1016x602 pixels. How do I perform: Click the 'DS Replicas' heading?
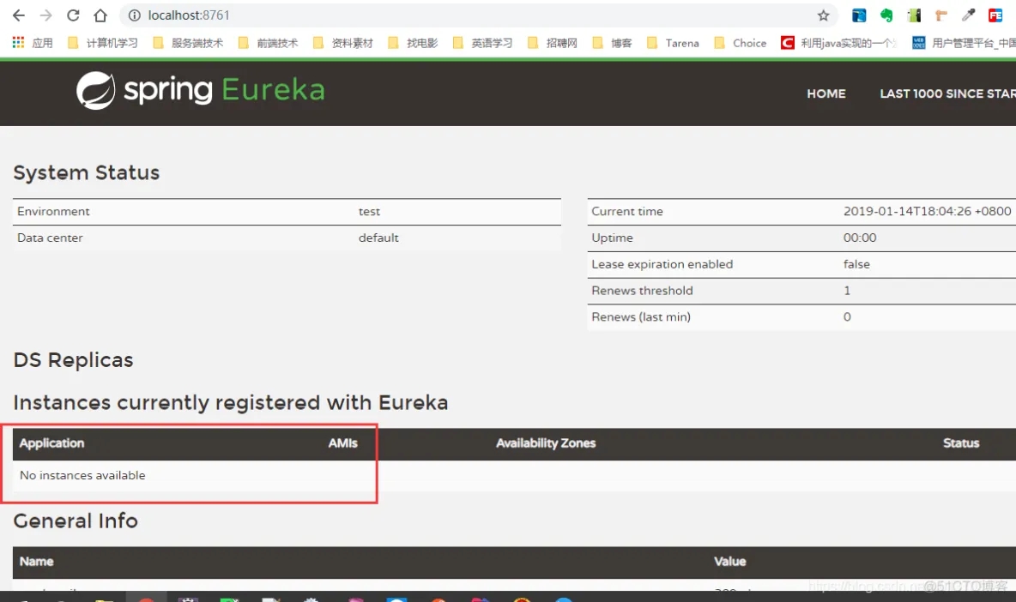(73, 360)
